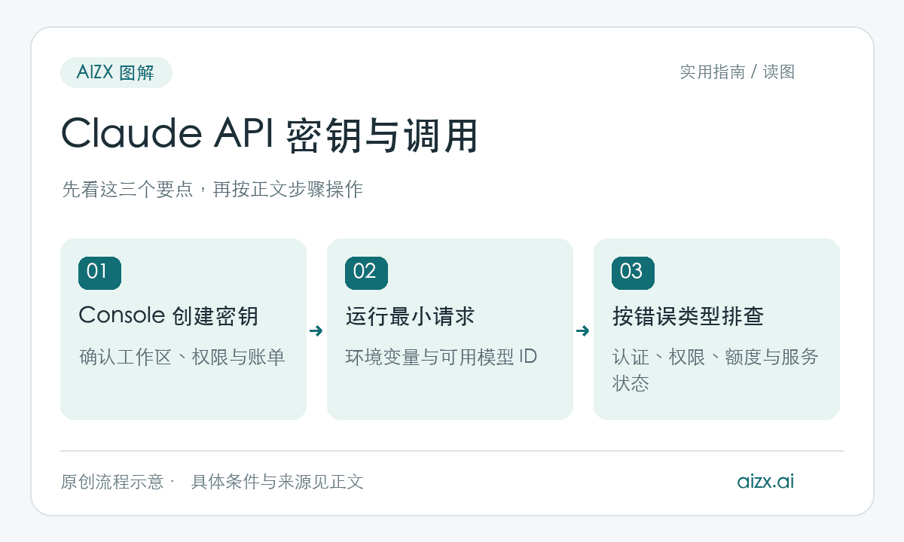Click the AIZX 图解 tag pill
This screenshot has height=542, width=904.
pos(116,72)
